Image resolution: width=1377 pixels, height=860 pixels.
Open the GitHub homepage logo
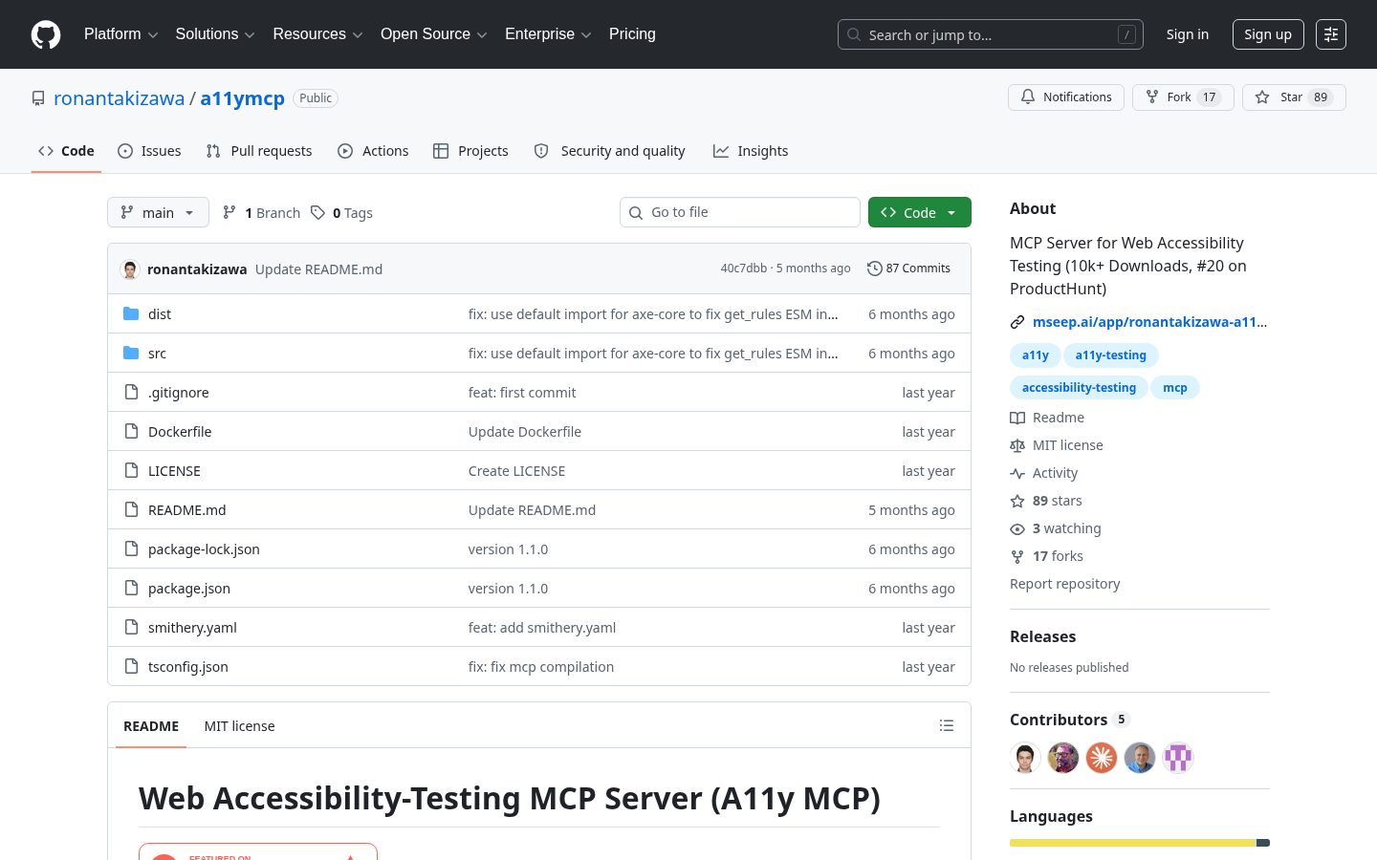46,34
